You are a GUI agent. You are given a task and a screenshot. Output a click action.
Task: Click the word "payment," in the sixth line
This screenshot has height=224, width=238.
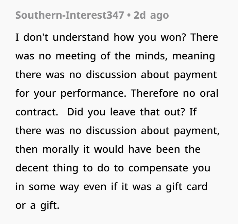coord(197,131)
